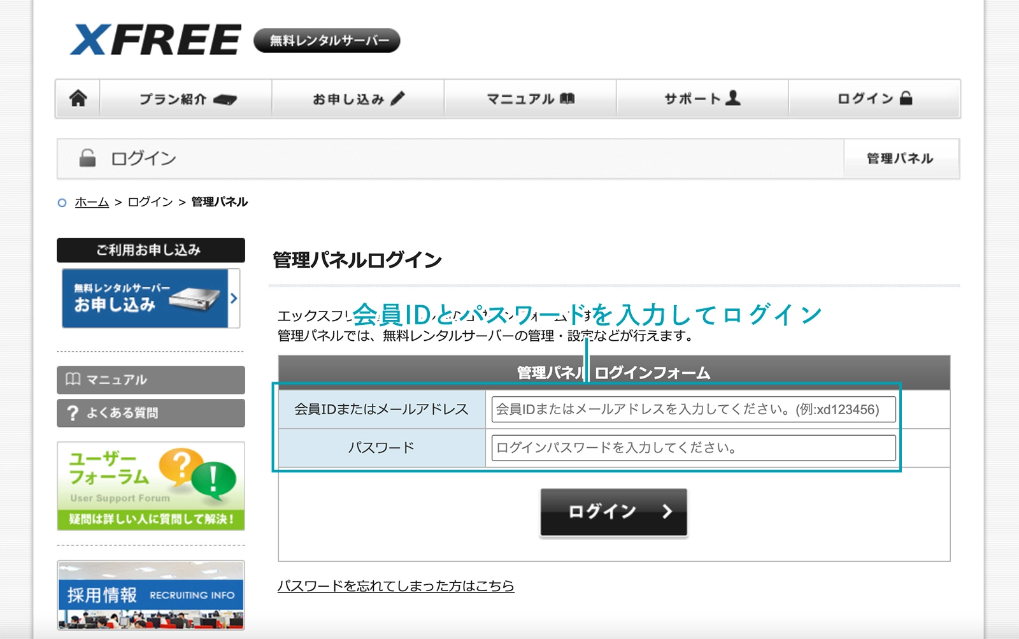1019x639 pixels.
Task: Open プラン紹介 navigation menu
Action: [x=187, y=99]
